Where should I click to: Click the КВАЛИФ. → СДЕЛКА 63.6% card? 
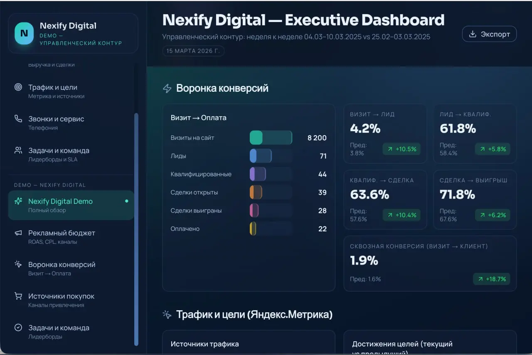click(385, 200)
